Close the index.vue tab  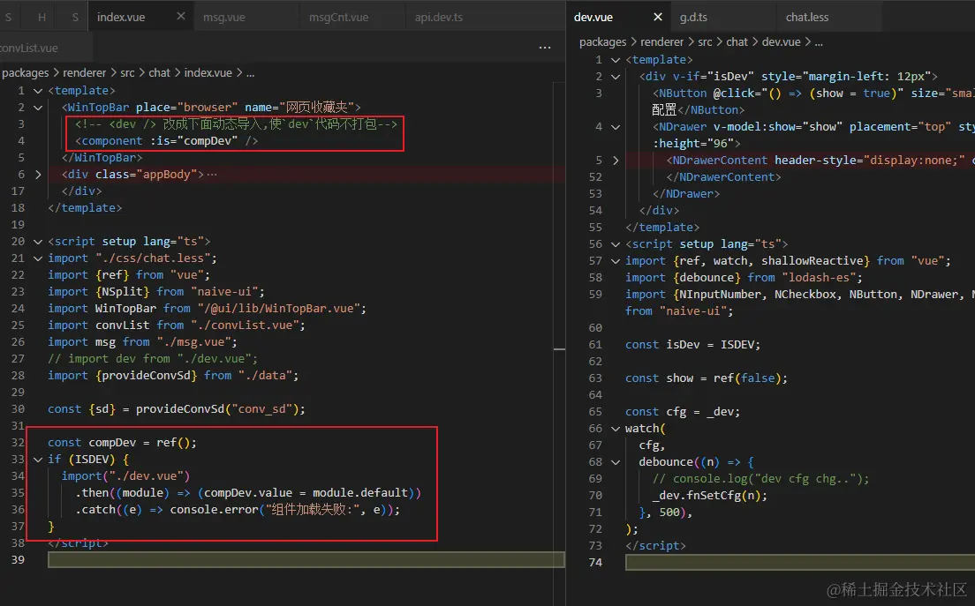coord(181,16)
